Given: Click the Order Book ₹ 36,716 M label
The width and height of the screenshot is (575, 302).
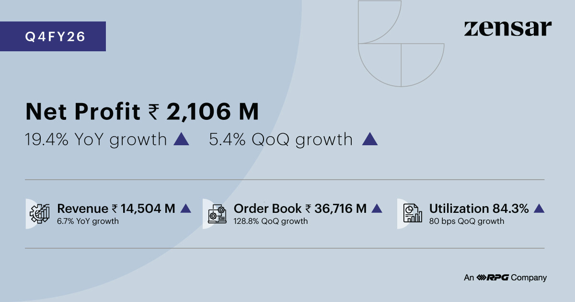Looking at the screenshot, I should click(x=300, y=209).
